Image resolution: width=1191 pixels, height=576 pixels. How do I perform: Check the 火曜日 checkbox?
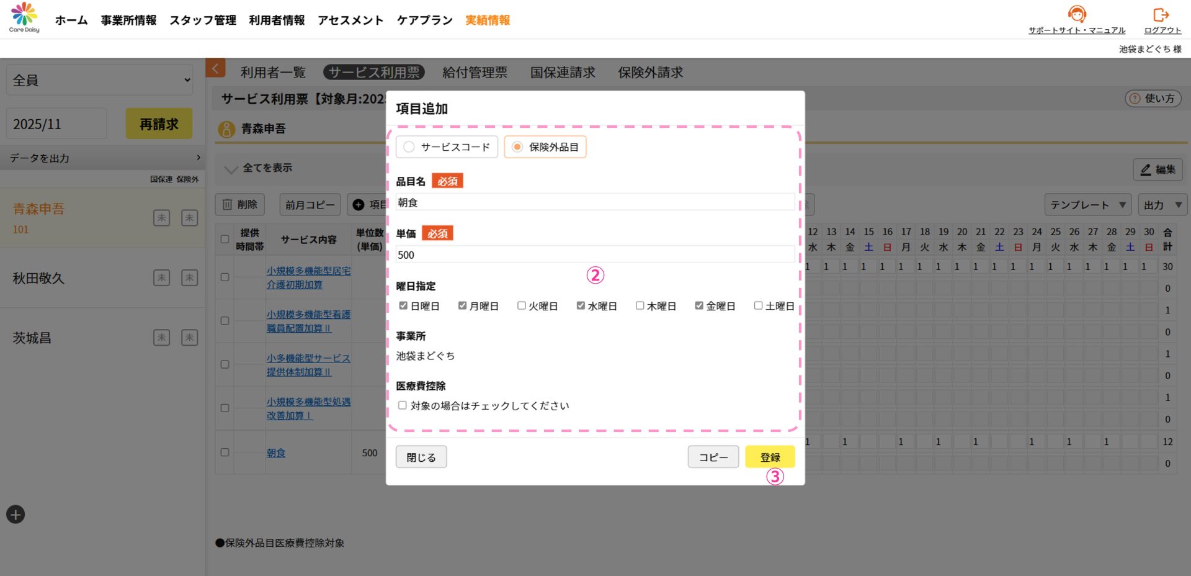coord(522,306)
